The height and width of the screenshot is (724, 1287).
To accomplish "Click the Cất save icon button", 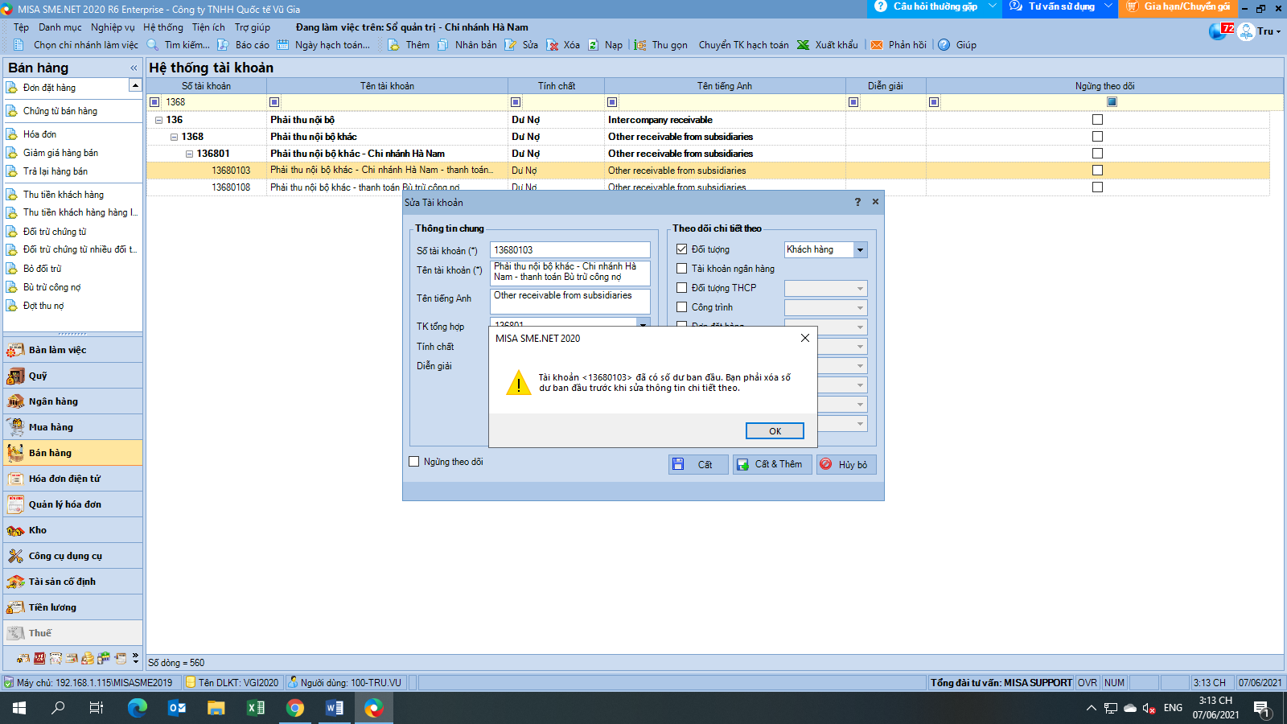I will tap(679, 464).
